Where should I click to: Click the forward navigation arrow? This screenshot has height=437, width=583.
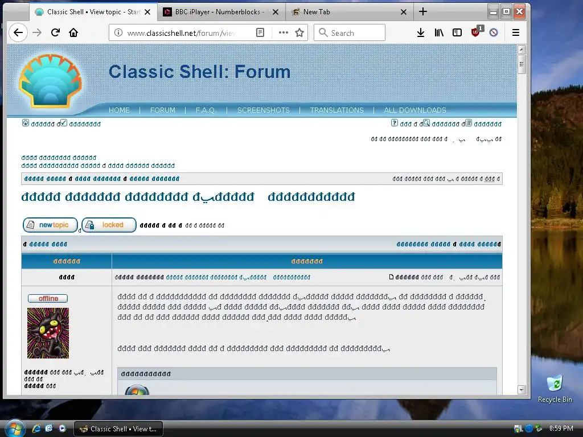click(37, 32)
